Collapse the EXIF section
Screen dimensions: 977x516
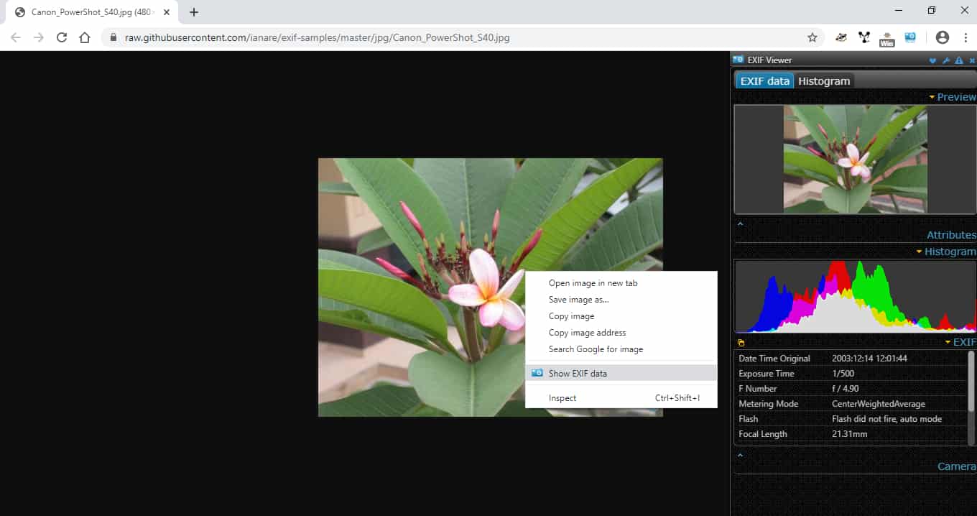pos(960,342)
